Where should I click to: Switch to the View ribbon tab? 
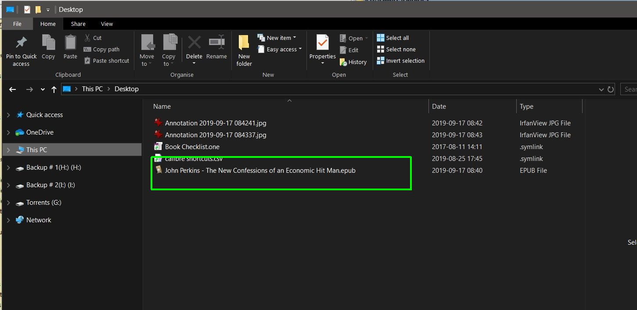click(107, 24)
